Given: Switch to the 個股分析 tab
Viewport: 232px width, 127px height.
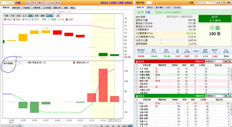Looking at the screenshot, I should [57, 8].
